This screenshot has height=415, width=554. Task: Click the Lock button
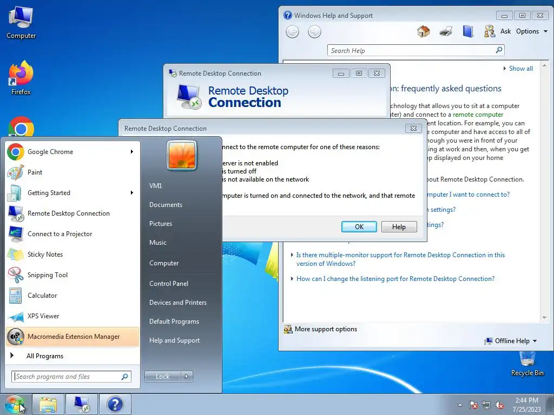[162, 377]
